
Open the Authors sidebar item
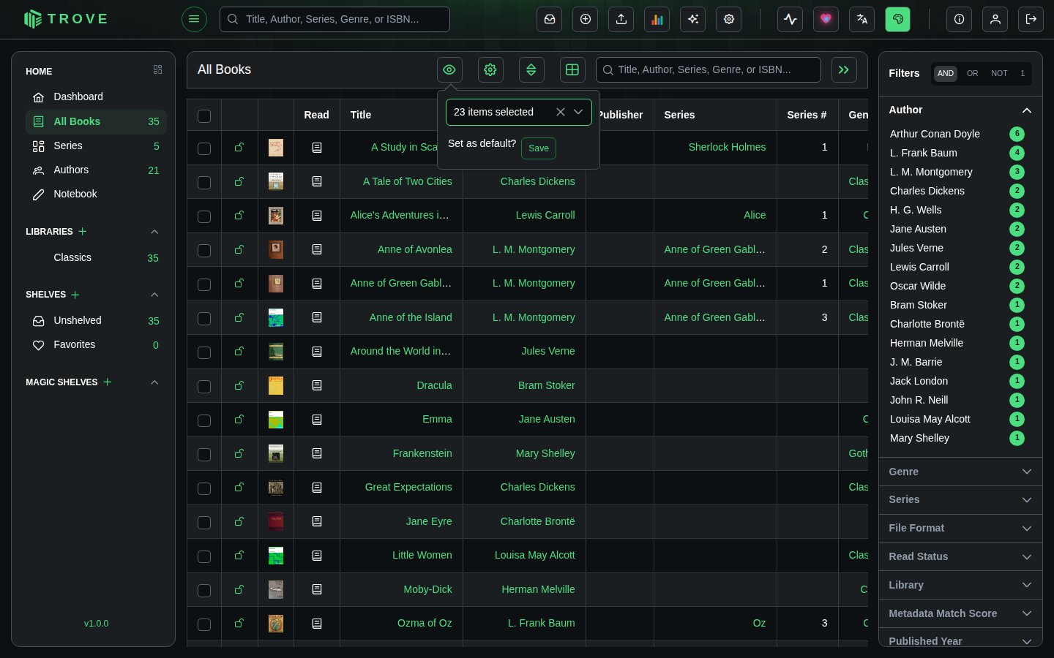pos(96,170)
